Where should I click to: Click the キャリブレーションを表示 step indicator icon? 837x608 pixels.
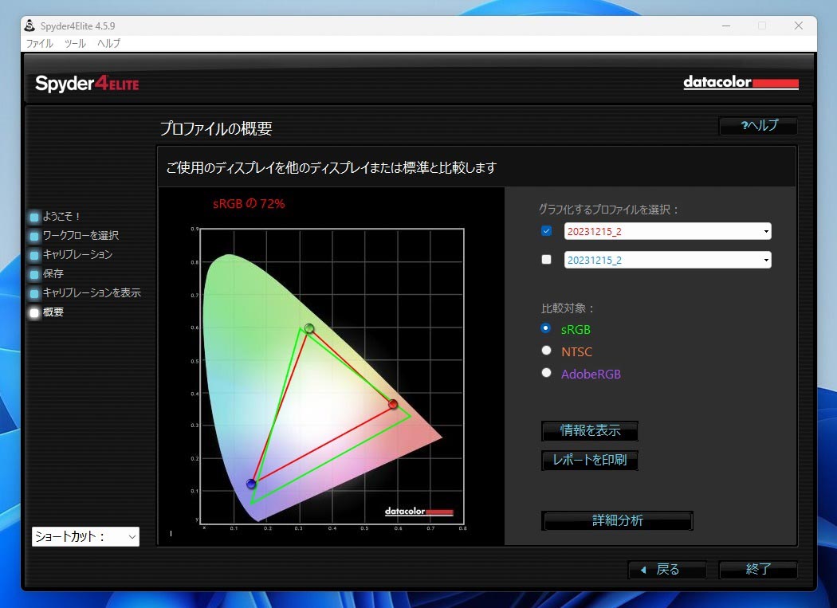click(35, 293)
